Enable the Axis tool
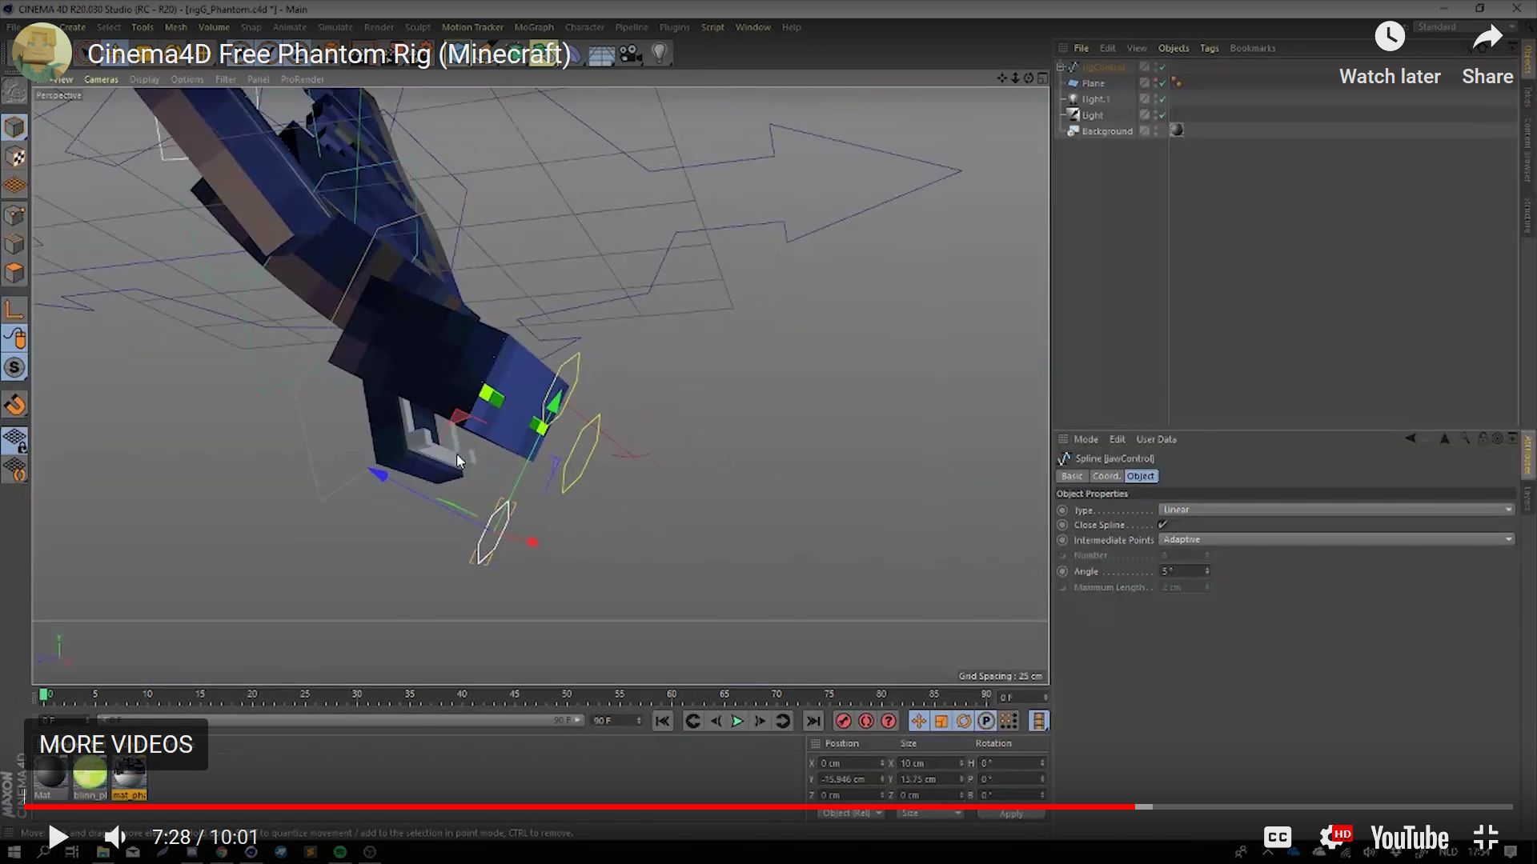Image resolution: width=1537 pixels, height=864 pixels. [x=15, y=310]
